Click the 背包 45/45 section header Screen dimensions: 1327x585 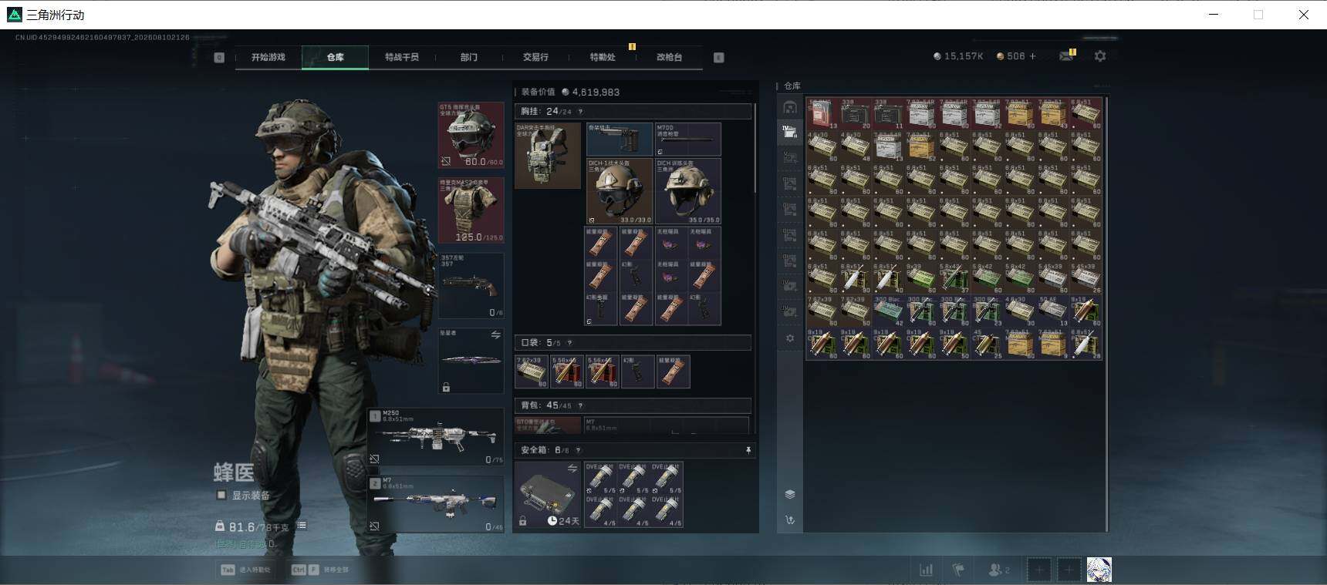(633, 405)
